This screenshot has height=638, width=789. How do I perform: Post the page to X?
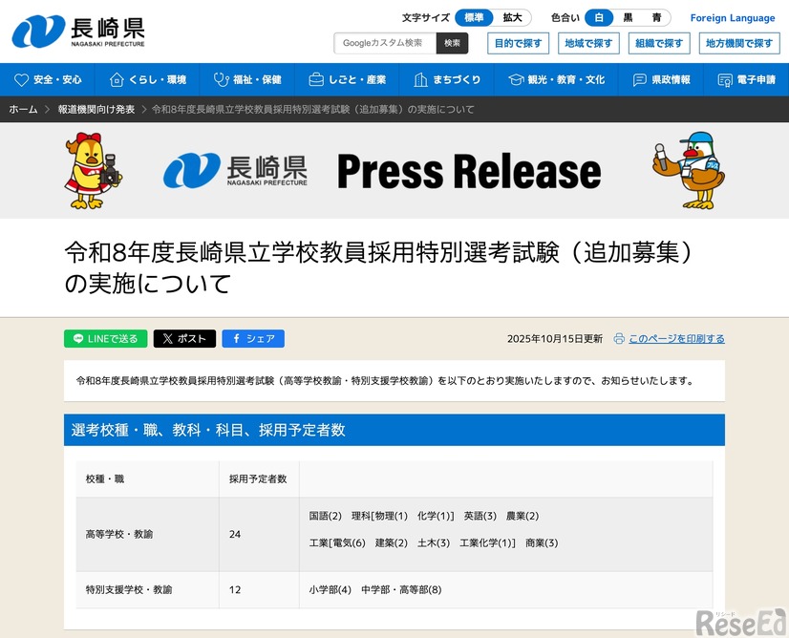[x=184, y=339]
